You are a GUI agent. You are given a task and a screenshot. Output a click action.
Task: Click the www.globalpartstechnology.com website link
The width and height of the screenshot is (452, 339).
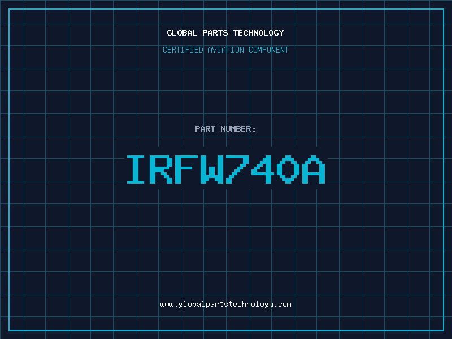225,305
